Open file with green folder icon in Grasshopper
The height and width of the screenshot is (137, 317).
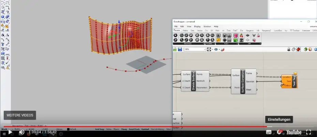[175, 49]
